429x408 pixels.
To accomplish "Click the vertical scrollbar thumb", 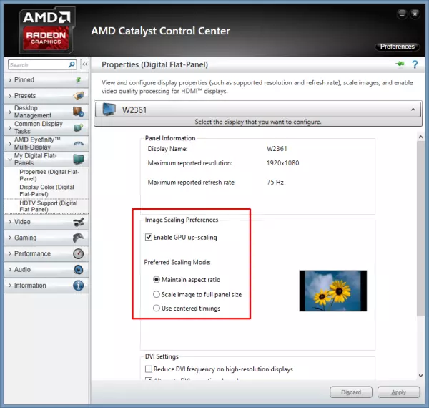I will point(420,228).
